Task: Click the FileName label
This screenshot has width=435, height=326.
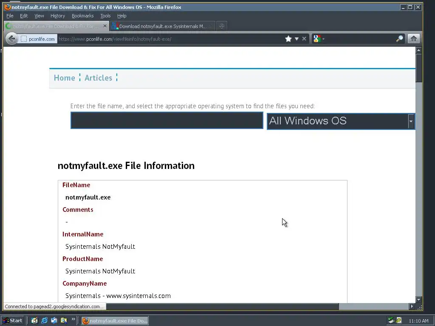Action: (76, 185)
